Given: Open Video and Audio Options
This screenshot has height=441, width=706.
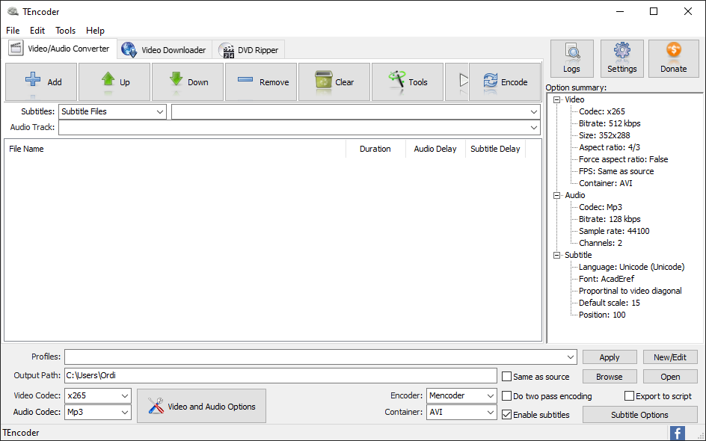Looking at the screenshot, I should [x=201, y=406].
